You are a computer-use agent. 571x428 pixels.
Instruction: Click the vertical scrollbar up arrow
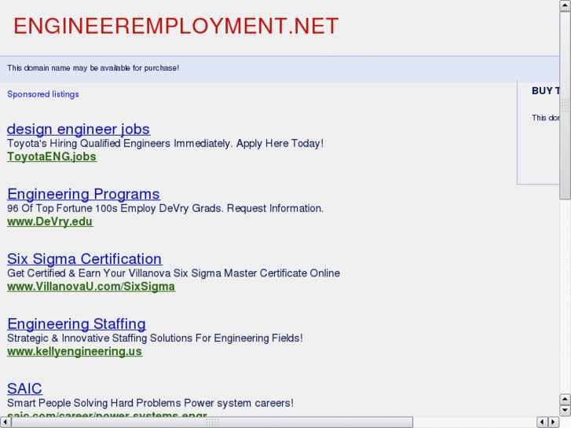[565, 5]
